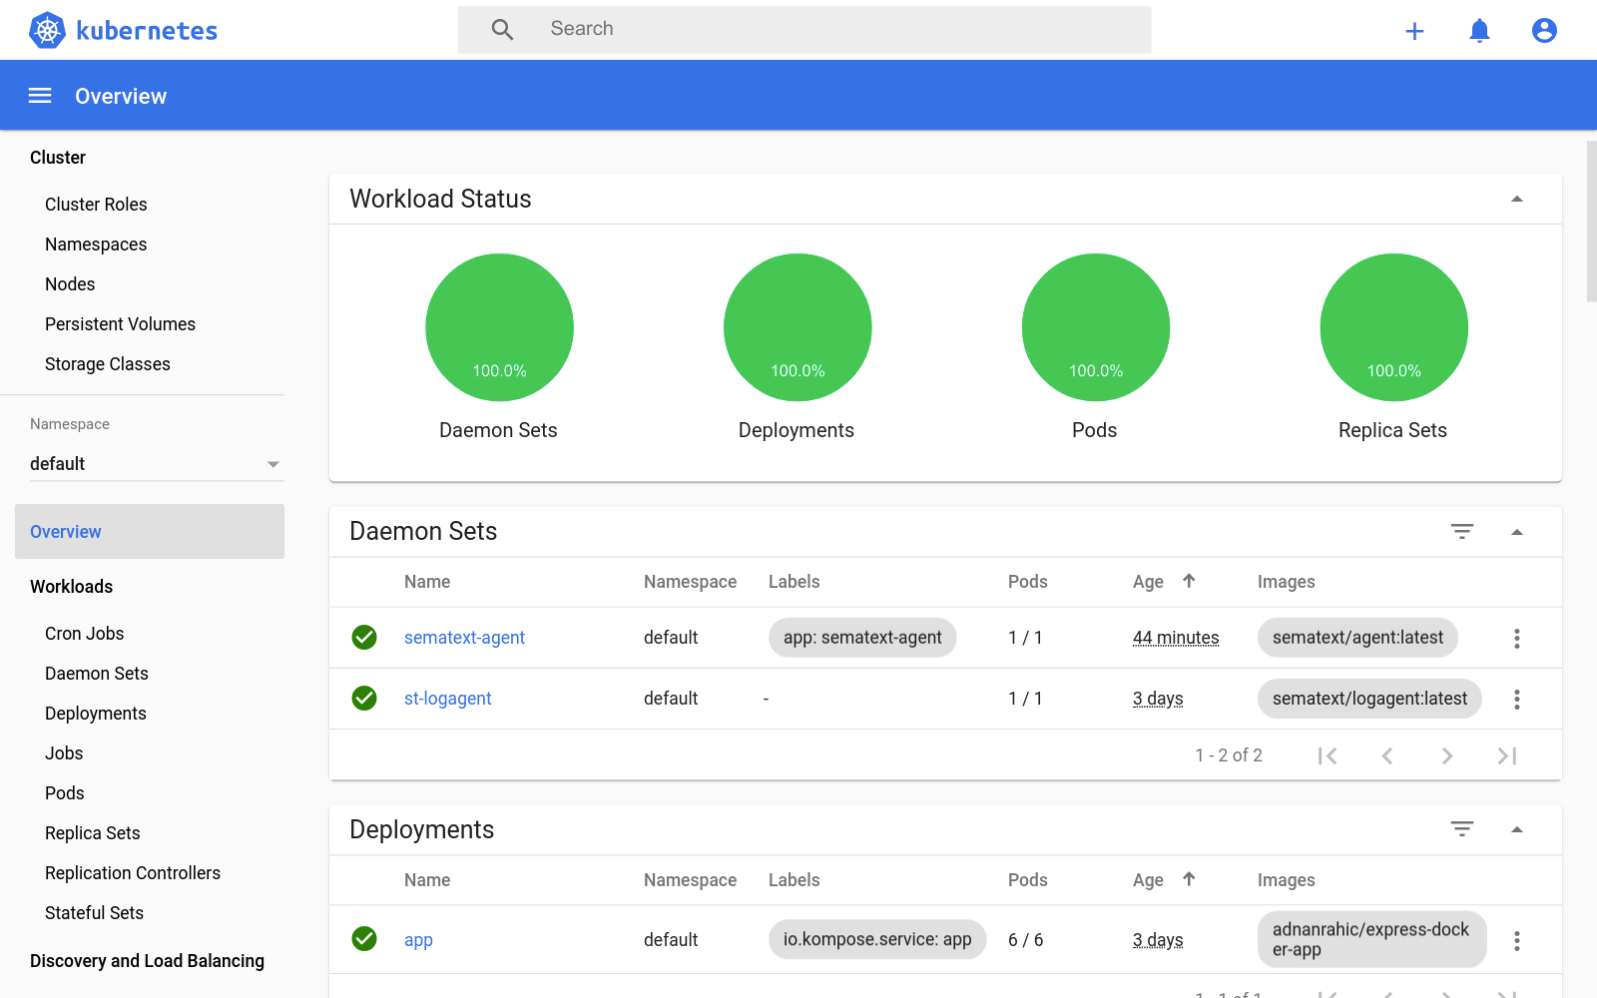Sort Deployments by Age arrow

1189,879
